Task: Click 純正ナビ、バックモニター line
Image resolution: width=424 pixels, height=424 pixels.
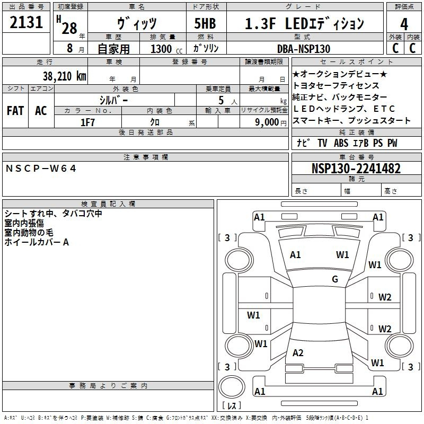Action: (x=340, y=97)
